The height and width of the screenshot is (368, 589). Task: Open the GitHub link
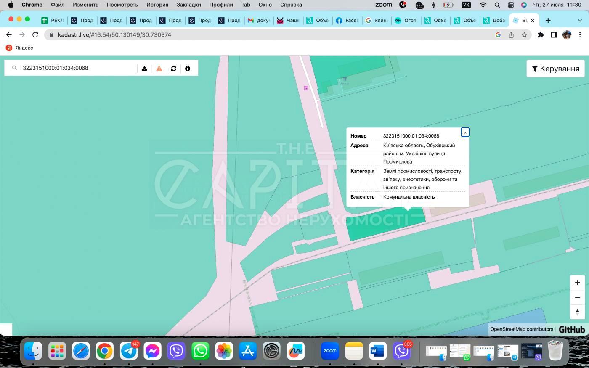pos(572,329)
